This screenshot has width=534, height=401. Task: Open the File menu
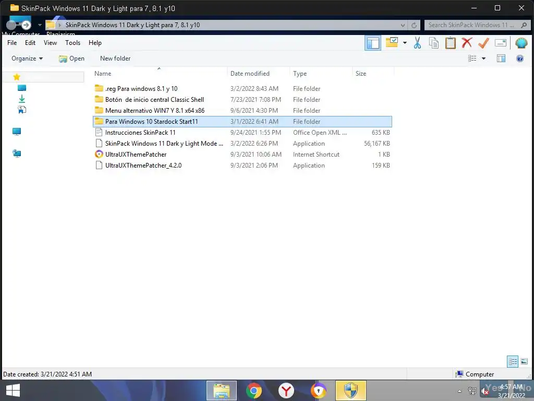(12, 43)
